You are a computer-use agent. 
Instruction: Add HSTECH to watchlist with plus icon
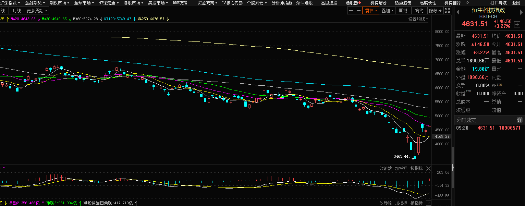pyautogui.click(x=517, y=24)
